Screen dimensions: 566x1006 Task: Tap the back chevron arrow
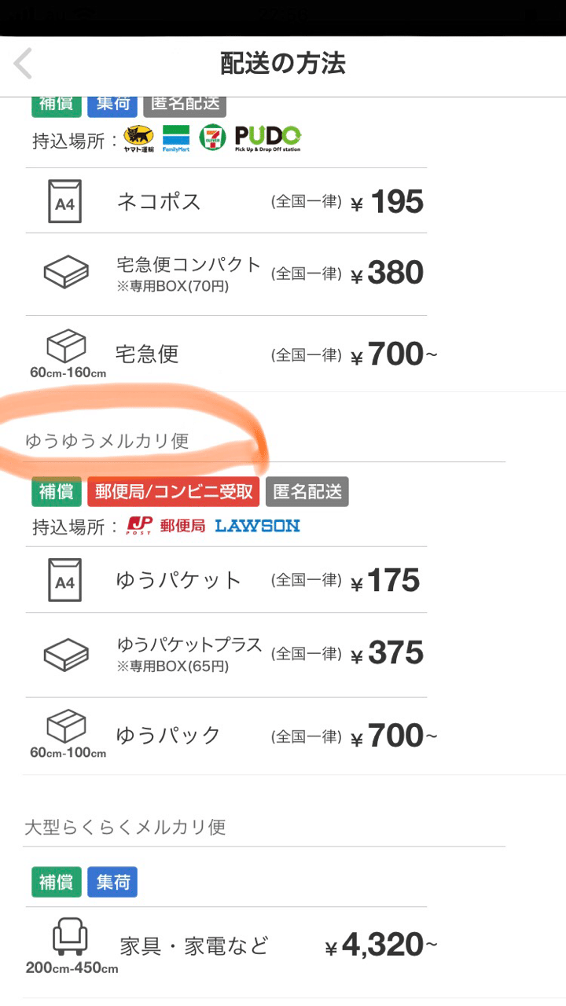[24, 64]
